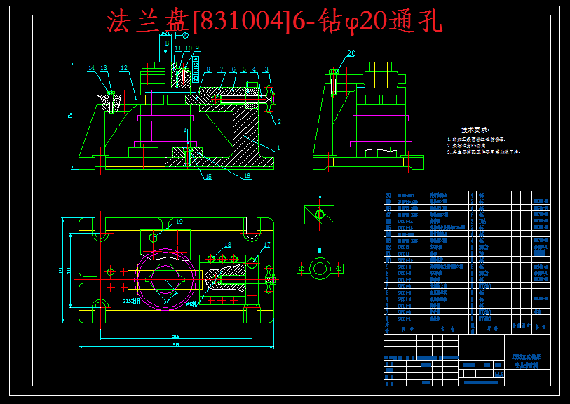This screenshot has width=570, height=404.
Task: Click part callout number 6 in front view
Action: [233, 69]
